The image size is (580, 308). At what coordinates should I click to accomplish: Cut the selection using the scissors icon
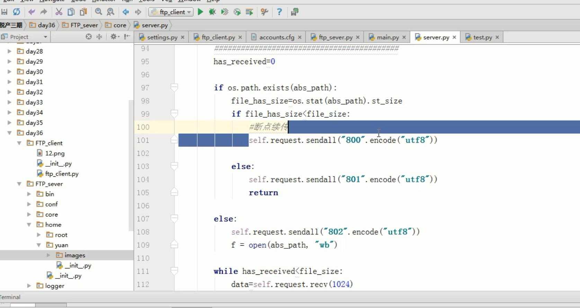click(x=59, y=12)
